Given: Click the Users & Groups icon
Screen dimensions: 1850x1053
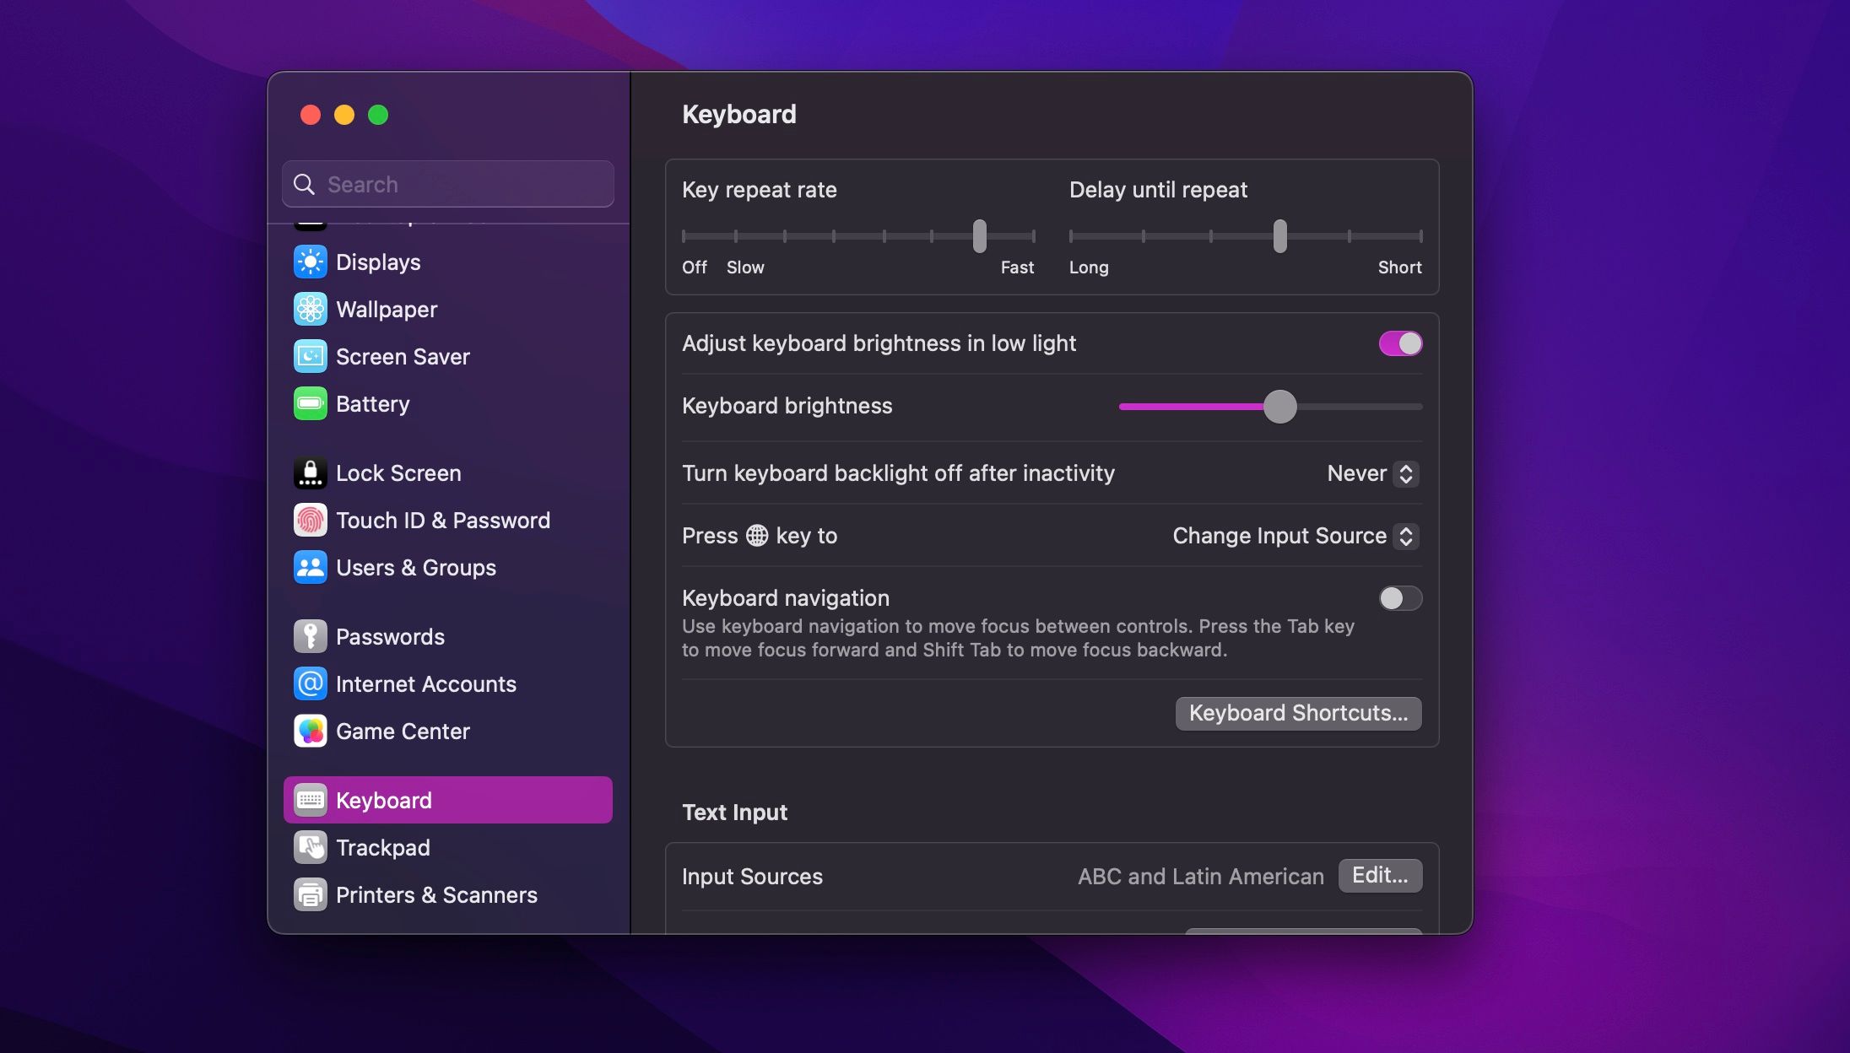Looking at the screenshot, I should (x=311, y=567).
